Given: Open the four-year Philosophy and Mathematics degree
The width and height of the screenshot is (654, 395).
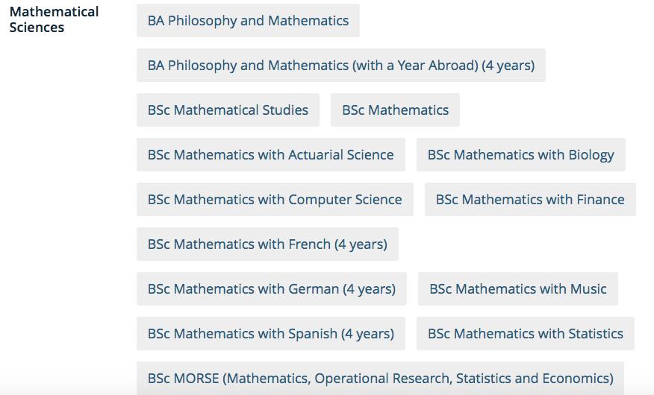Looking at the screenshot, I should (340, 66).
